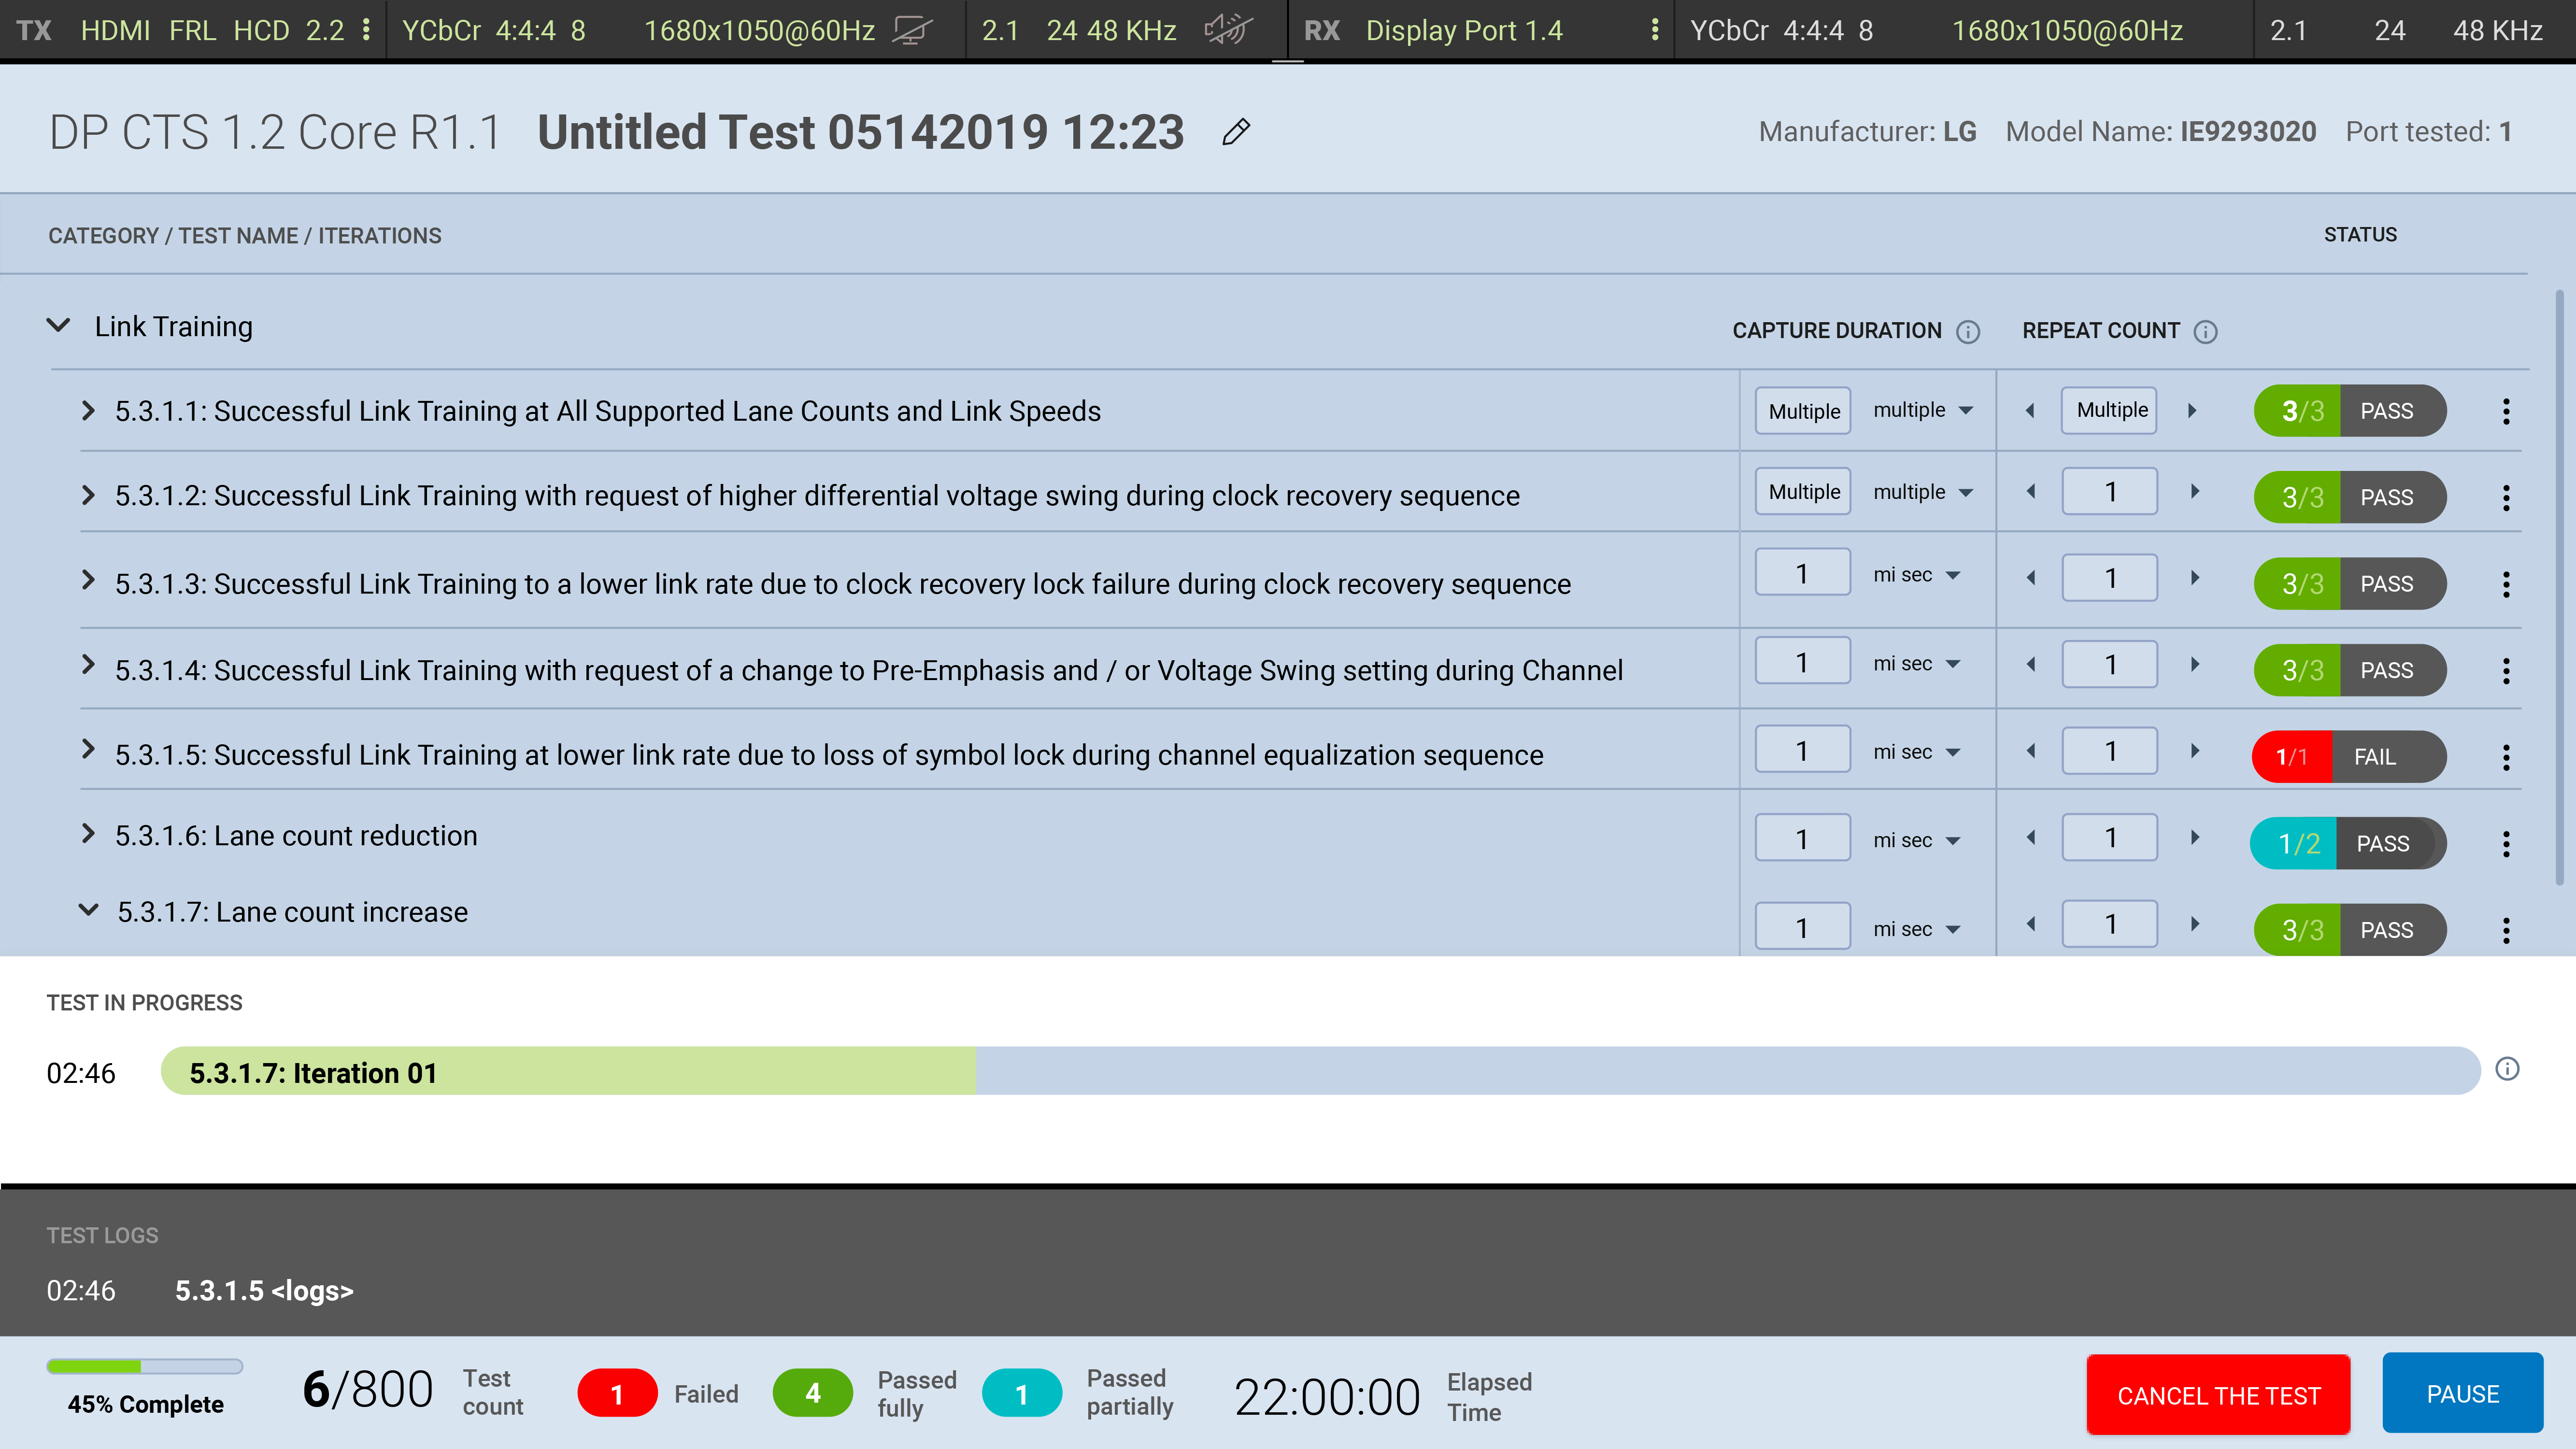Decrease repeat count for test 5.3.1.3
Viewport: 2576px width, 1449px height.
pyautogui.click(x=2031, y=577)
